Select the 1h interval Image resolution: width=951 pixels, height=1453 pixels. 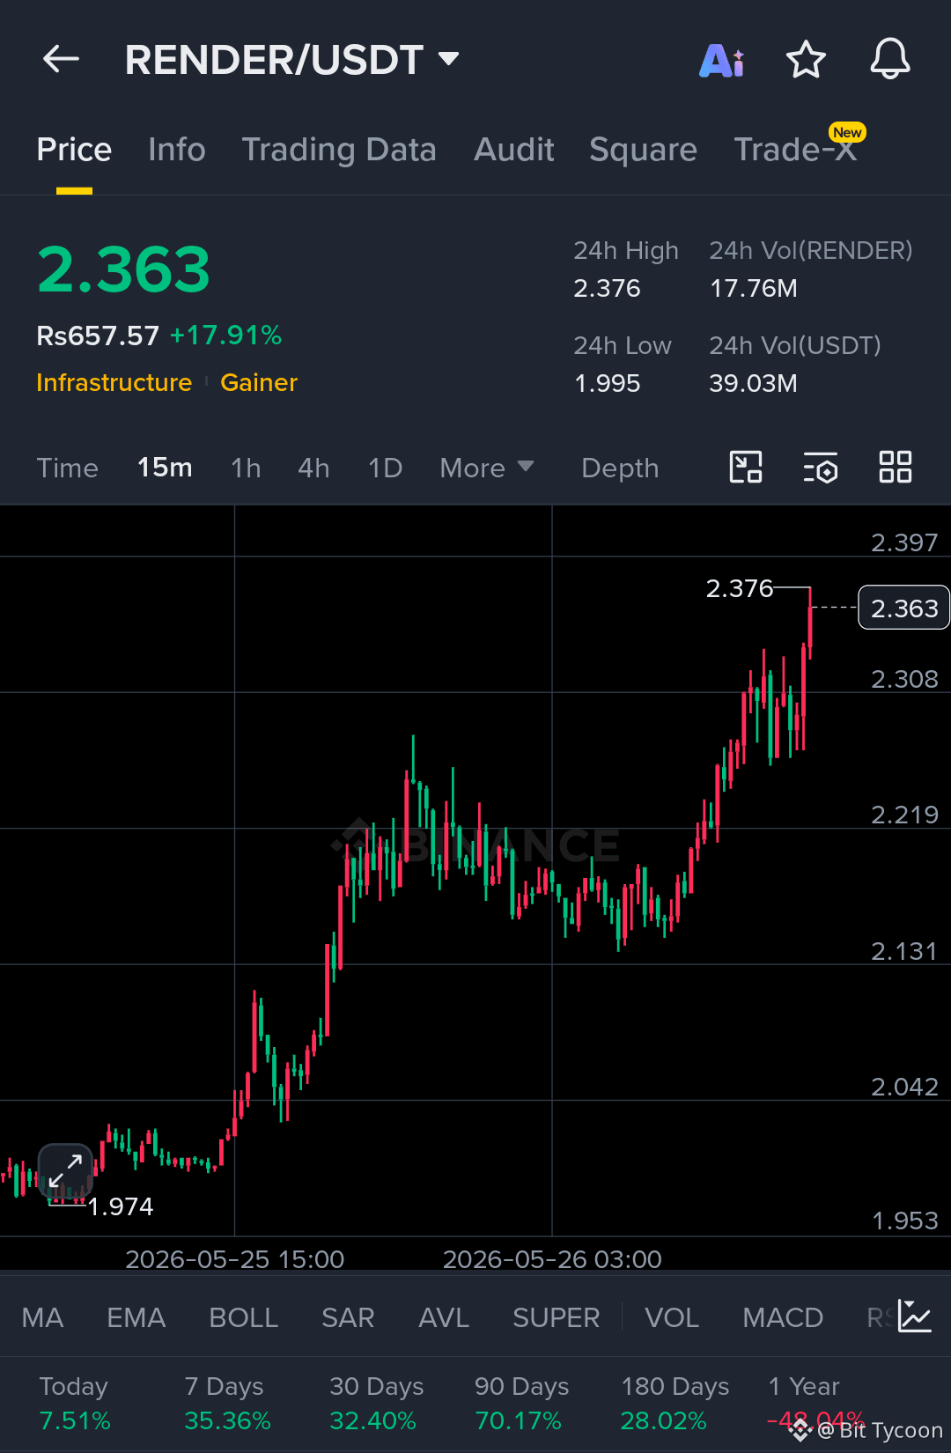[x=246, y=468]
